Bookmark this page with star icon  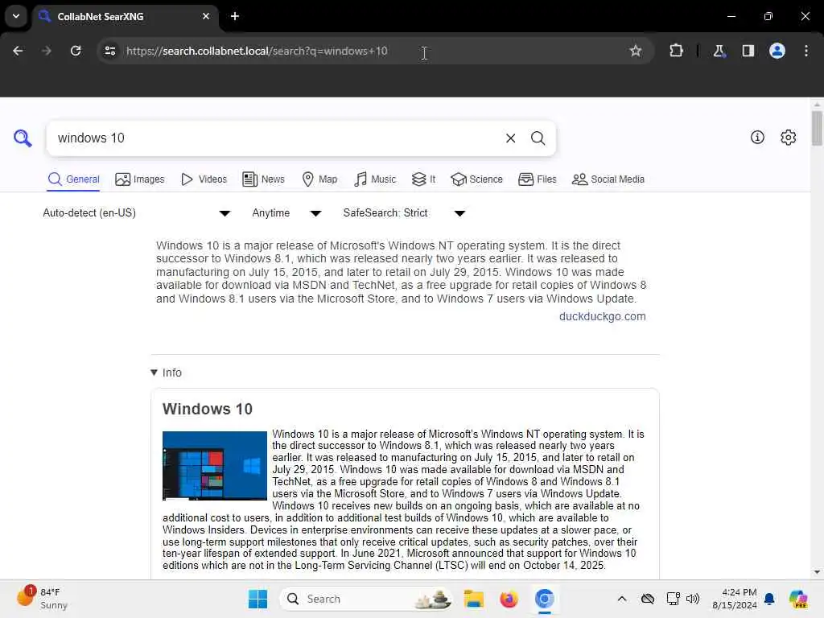click(x=636, y=51)
